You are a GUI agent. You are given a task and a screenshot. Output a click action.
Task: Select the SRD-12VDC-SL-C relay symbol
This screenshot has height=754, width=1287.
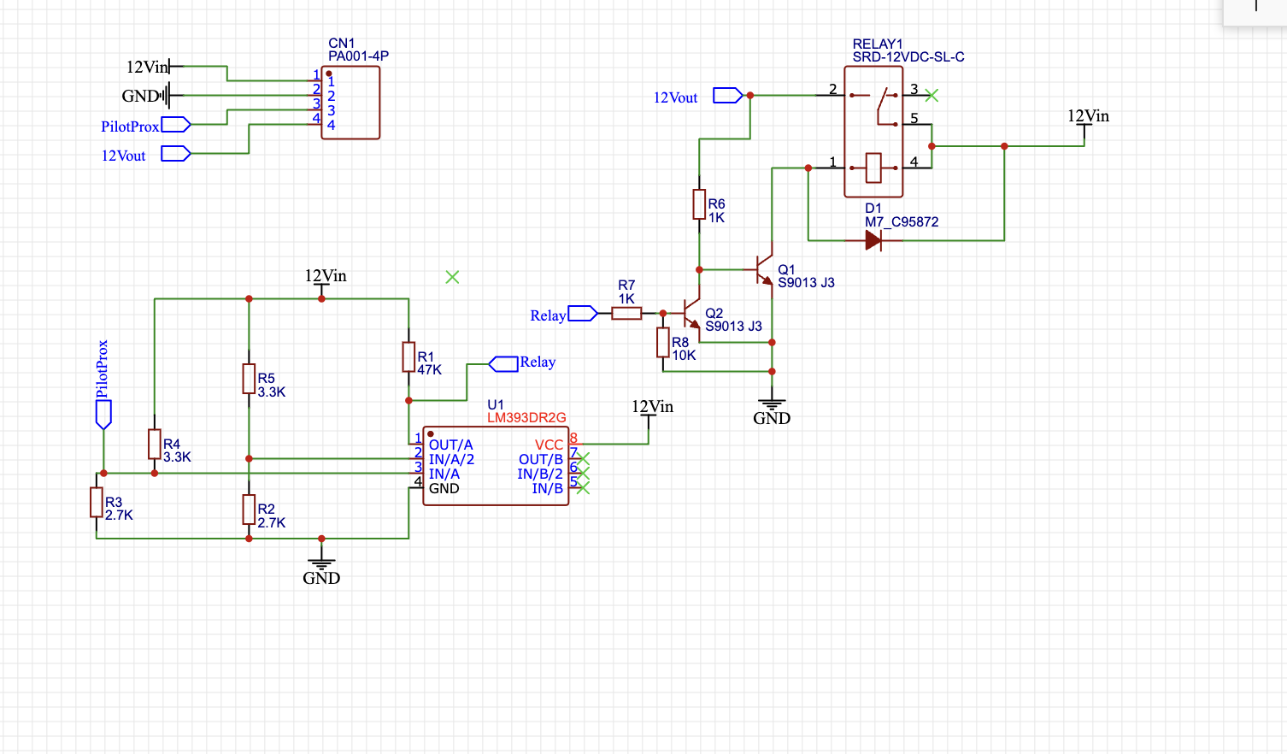[x=873, y=132]
